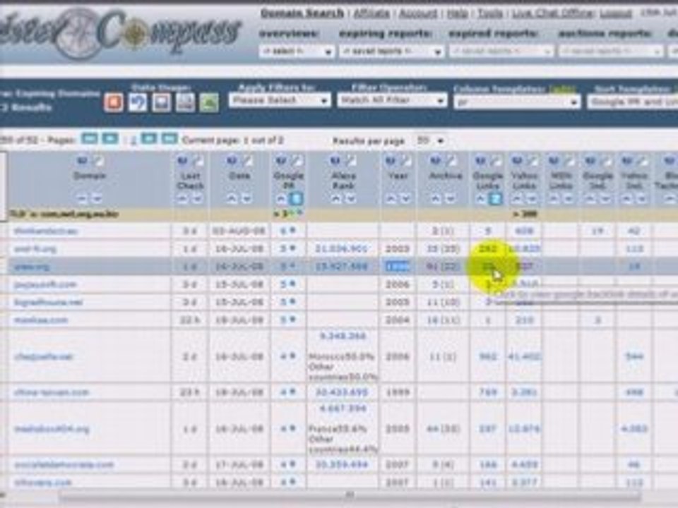Open Apply Filters to Please Select dropdown
This screenshot has width=678, height=508.
[280, 101]
